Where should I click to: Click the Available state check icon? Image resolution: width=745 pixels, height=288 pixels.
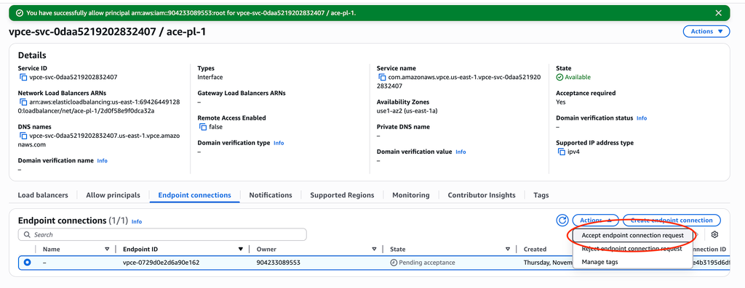(559, 77)
